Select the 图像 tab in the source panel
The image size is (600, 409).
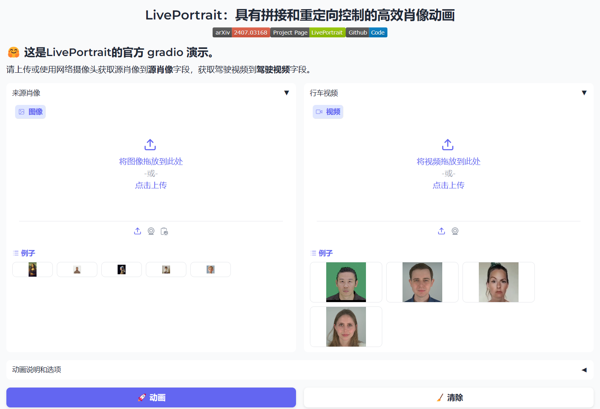[30, 112]
